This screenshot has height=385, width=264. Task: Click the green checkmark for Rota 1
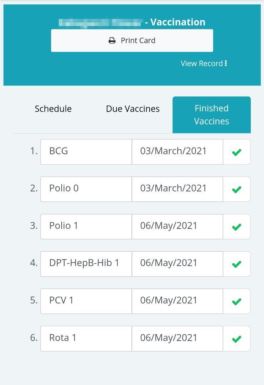tap(237, 339)
